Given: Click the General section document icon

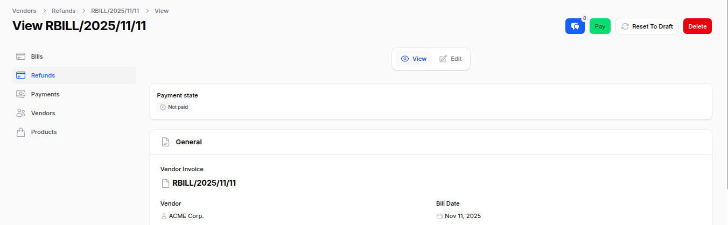Looking at the screenshot, I should point(166,142).
